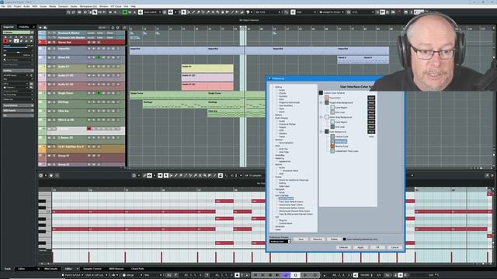This screenshot has height=279, width=497.
Task: Click the transport Play button
Action: point(305,275)
